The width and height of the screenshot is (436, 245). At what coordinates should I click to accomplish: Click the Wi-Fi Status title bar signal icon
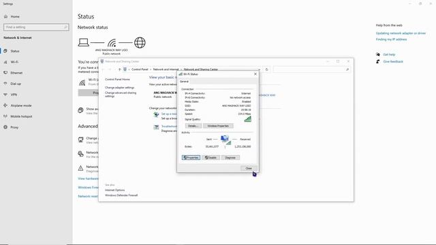181,74
